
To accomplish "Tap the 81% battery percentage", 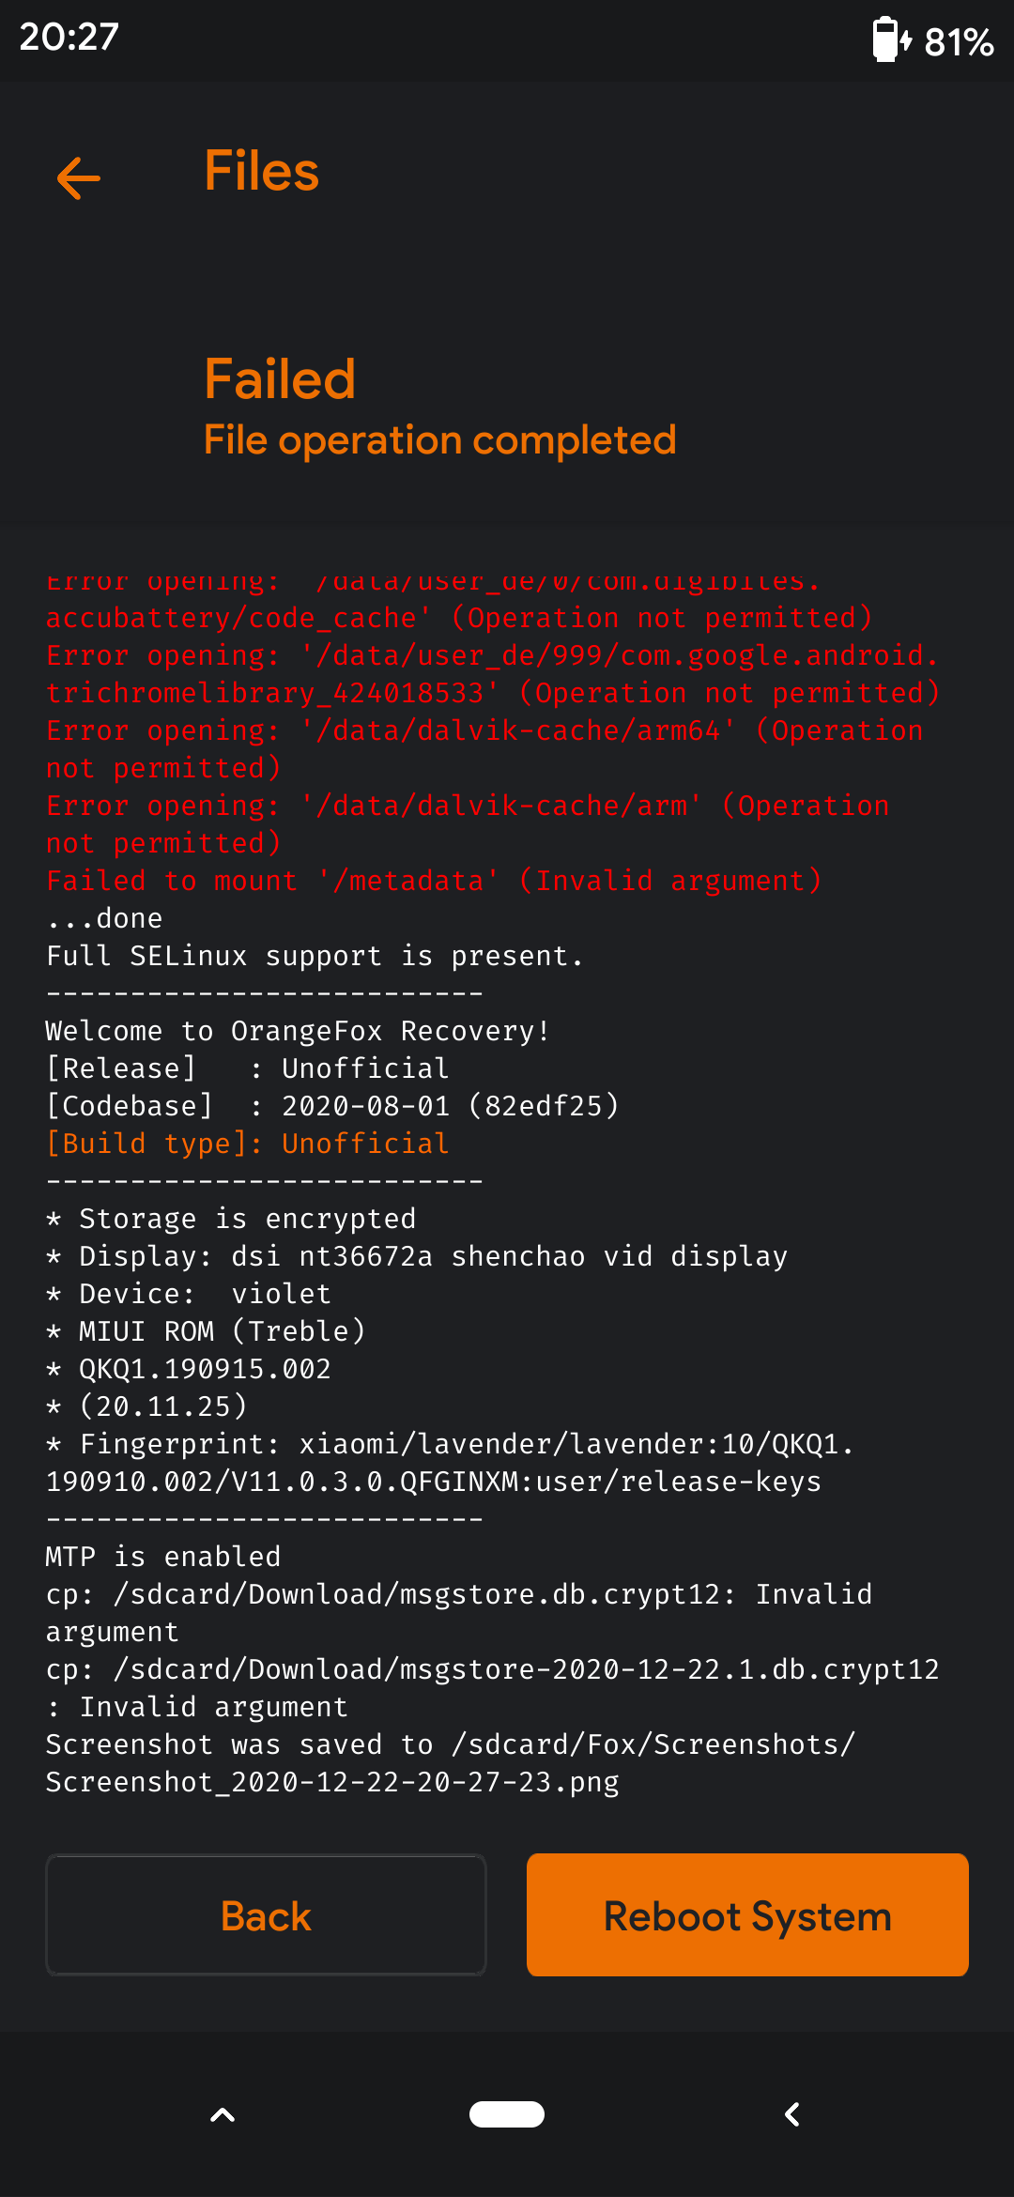I will click(959, 41).
